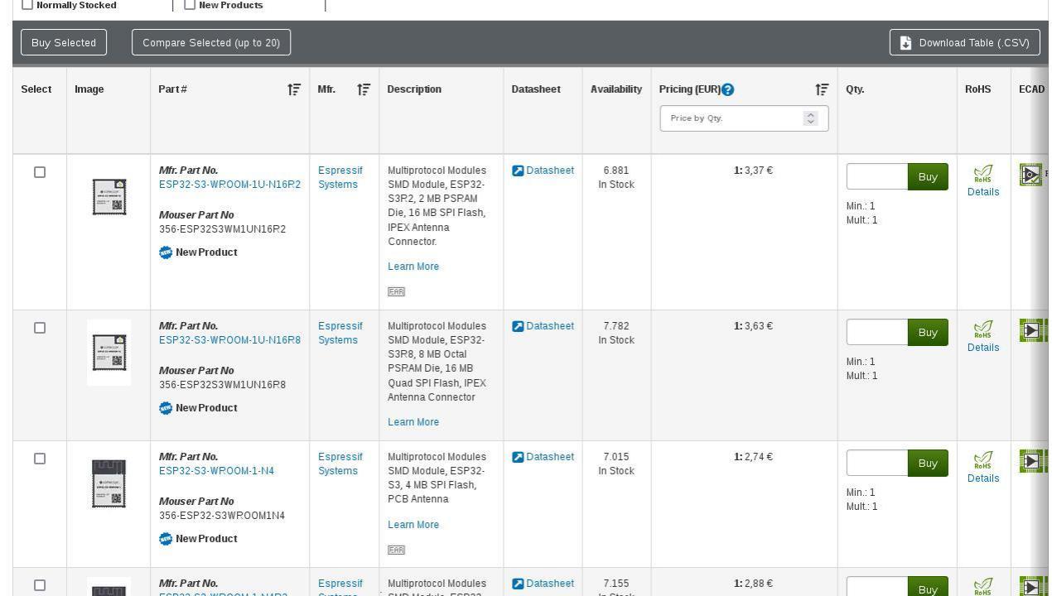
Task: Click the Buy Selected button
Action: pos(64,43)
